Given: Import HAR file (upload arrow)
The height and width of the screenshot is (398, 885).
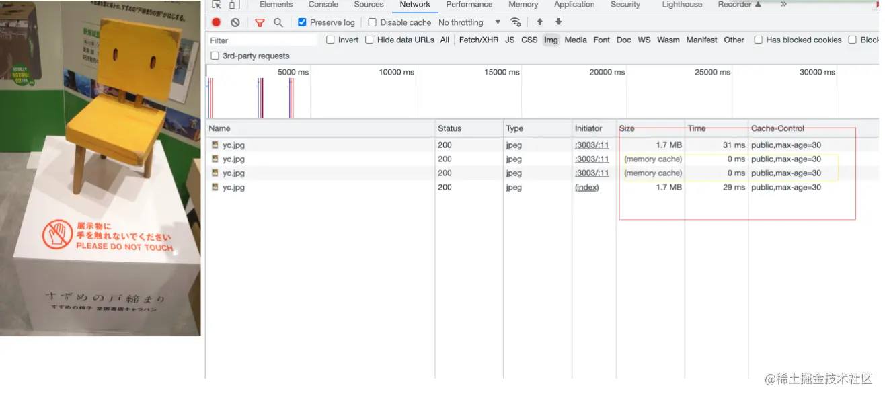Looking at the screenshot, I should (539, 22).
